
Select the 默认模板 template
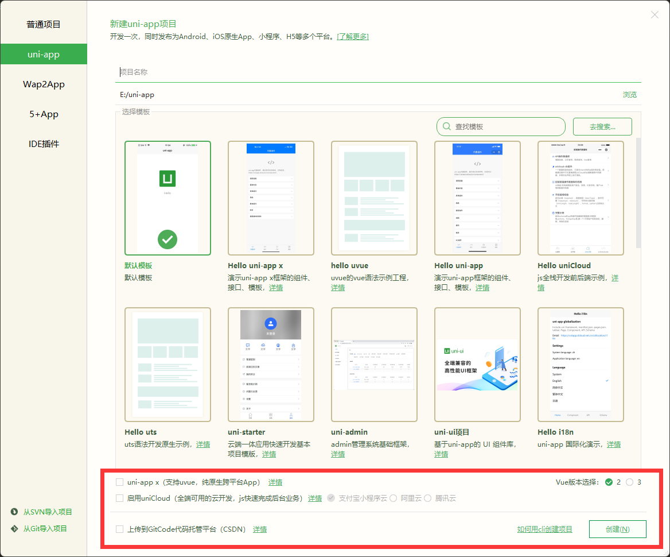pos(167,198)
